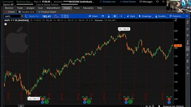
Task: Expand the AAPL symbol dropdown
Action: pos(22,16)
